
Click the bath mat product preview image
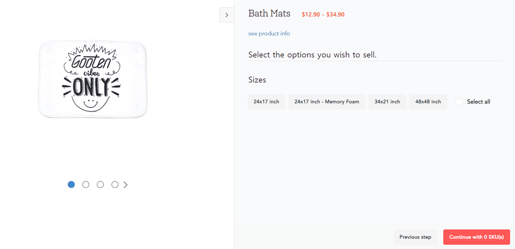coord(93,79)
